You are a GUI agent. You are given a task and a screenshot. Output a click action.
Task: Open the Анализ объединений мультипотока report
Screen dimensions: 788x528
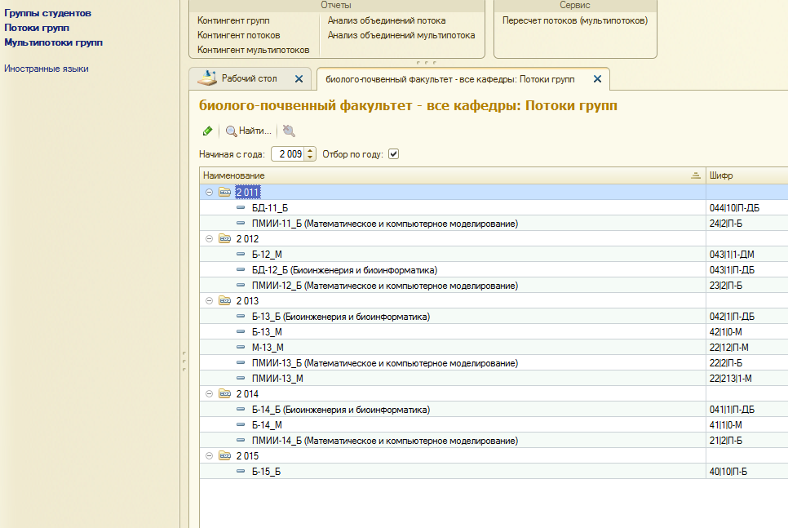pyautogui.click(x=401, y=35)
